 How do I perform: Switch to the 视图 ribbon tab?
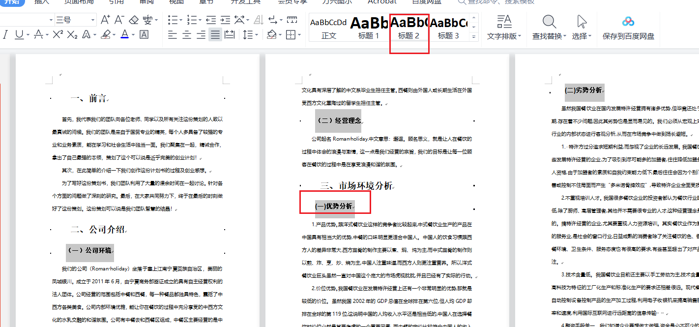click(x=176, y=1)
